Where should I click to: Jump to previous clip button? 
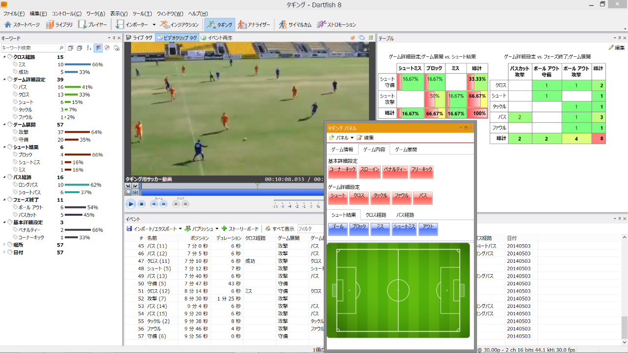tap(176, 204)
